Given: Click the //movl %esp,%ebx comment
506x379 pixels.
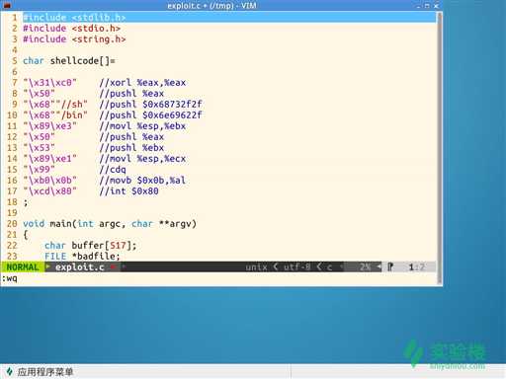Looking at the screenshot, I should [142, 126].
